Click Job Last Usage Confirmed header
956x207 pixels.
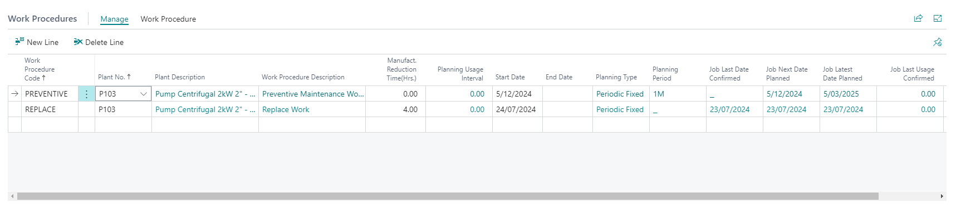(912, 74)
